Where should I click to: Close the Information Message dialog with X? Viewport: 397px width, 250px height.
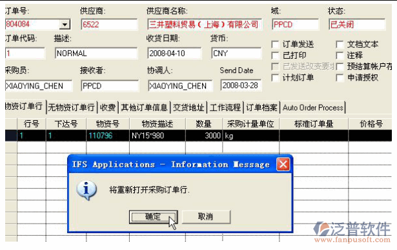283,164
